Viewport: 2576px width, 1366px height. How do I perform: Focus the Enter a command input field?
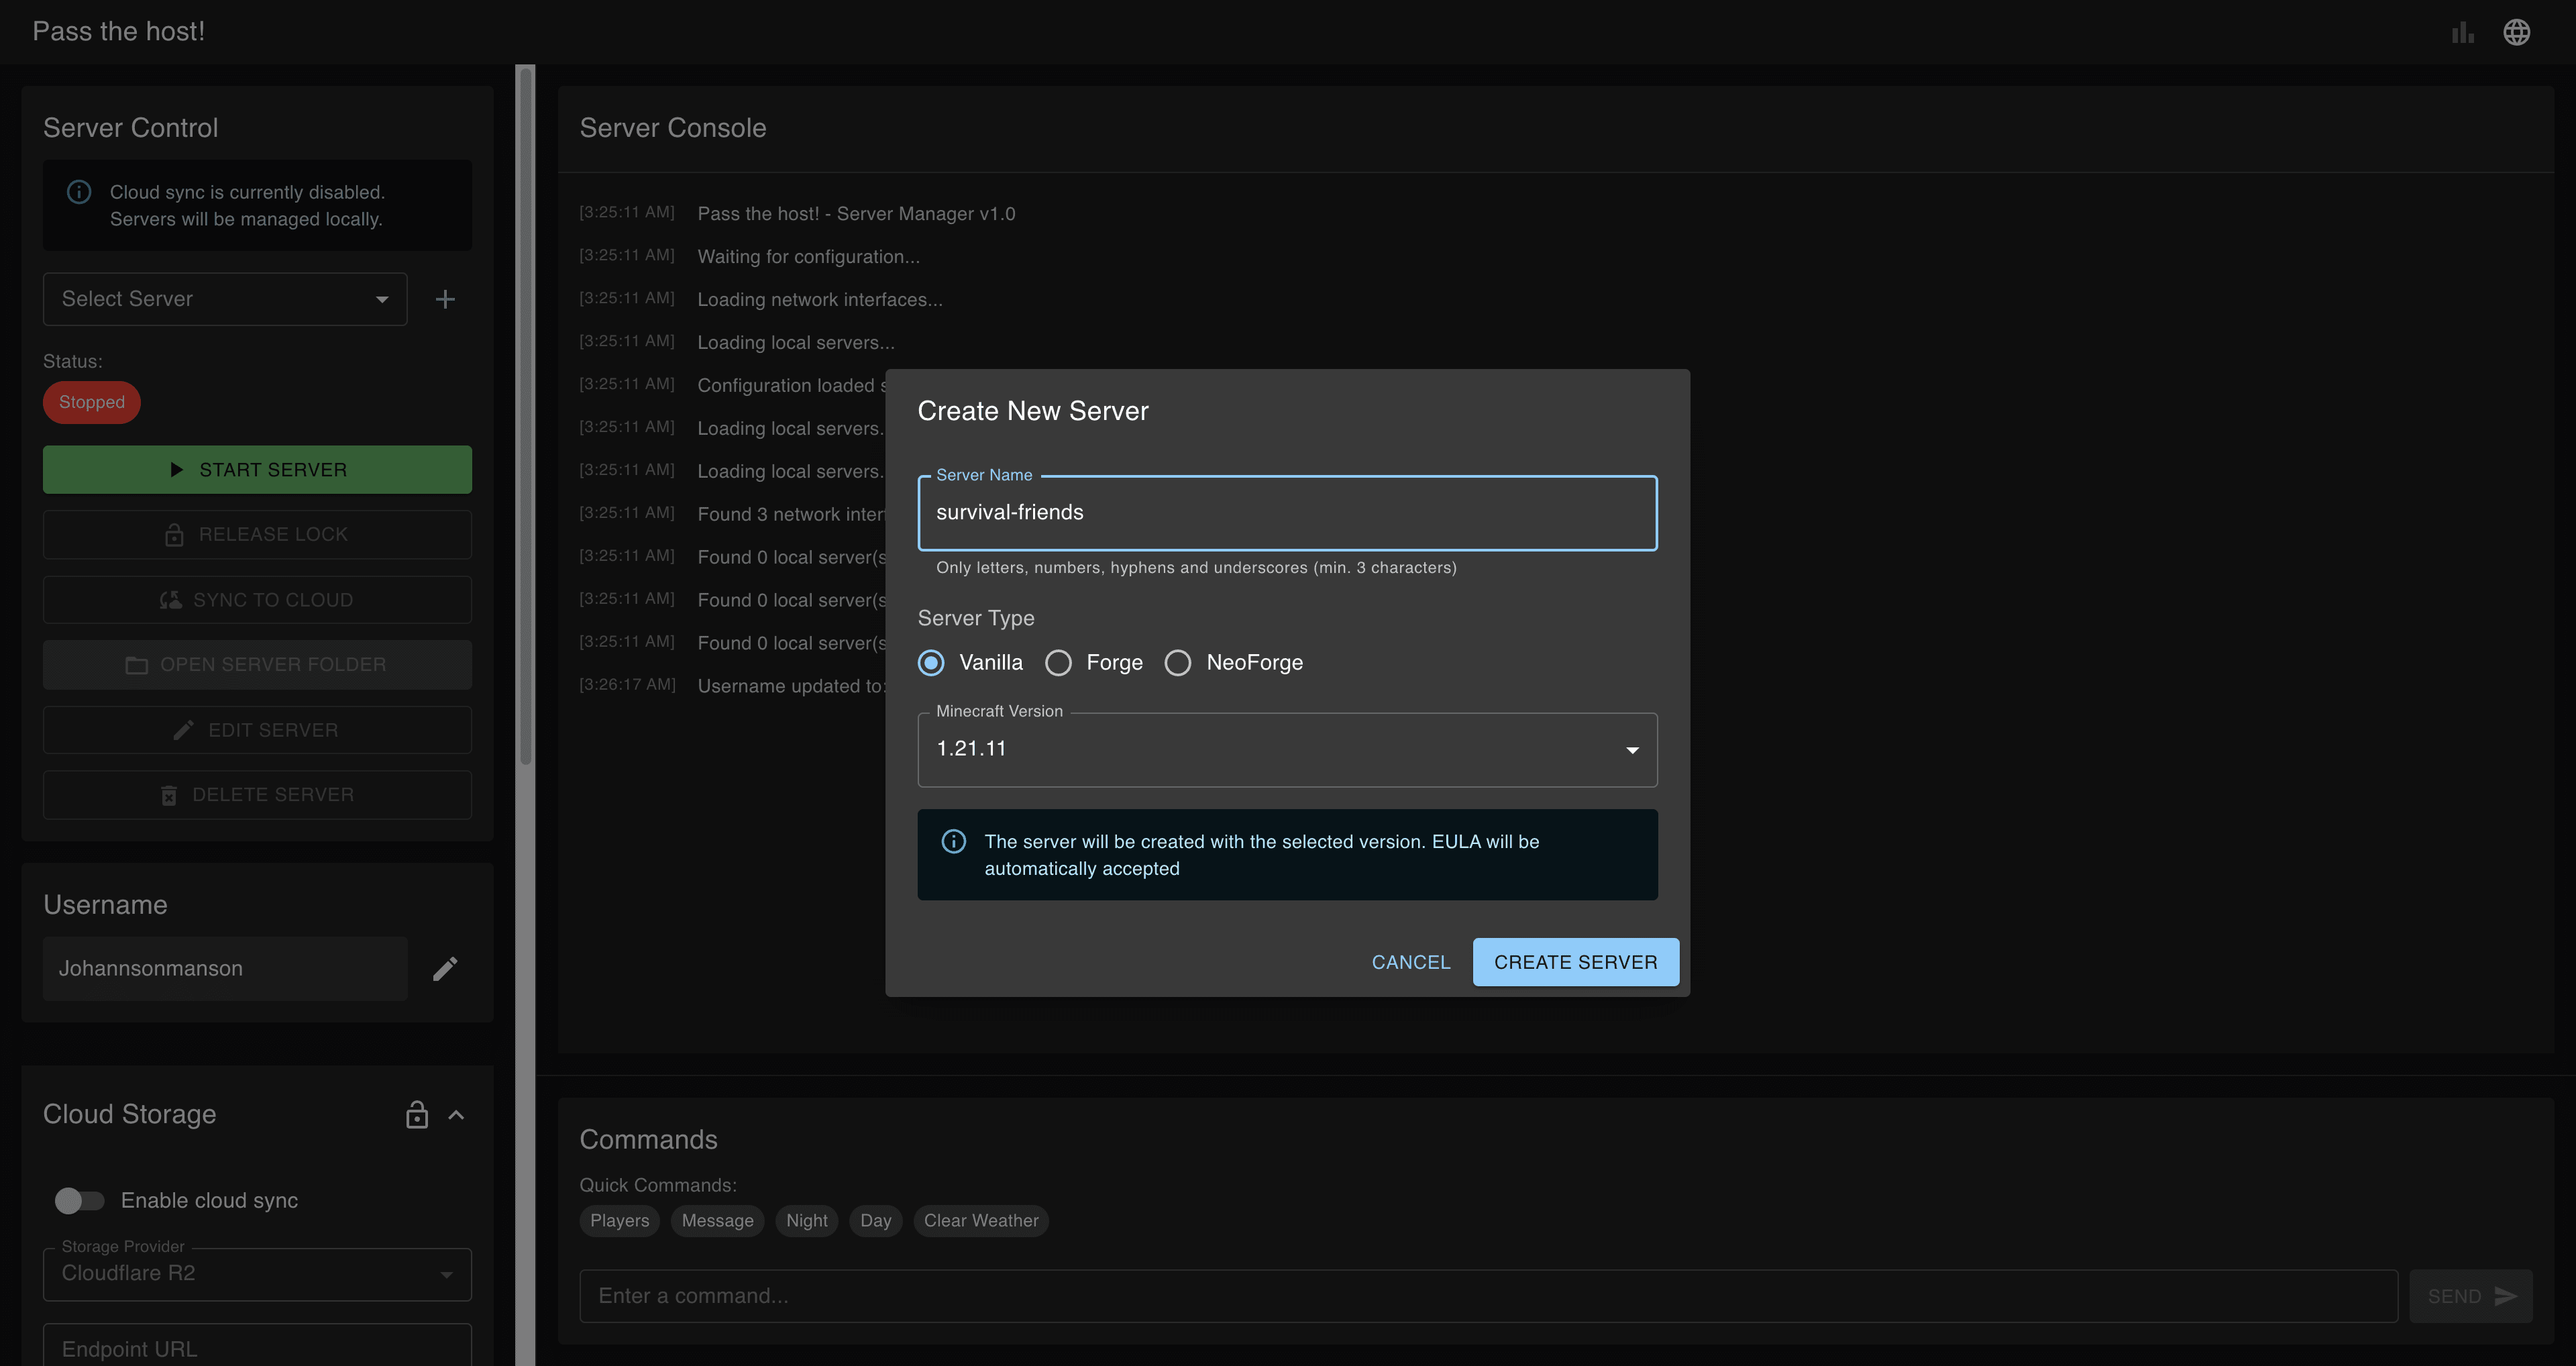click(1488, 1296)
